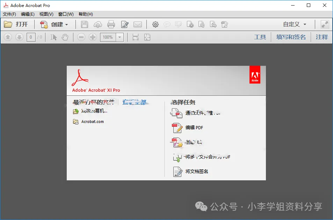Screen dimensions: 333x220
Task: Open preferences via the gear icon
Action: (x=155, y=24)
